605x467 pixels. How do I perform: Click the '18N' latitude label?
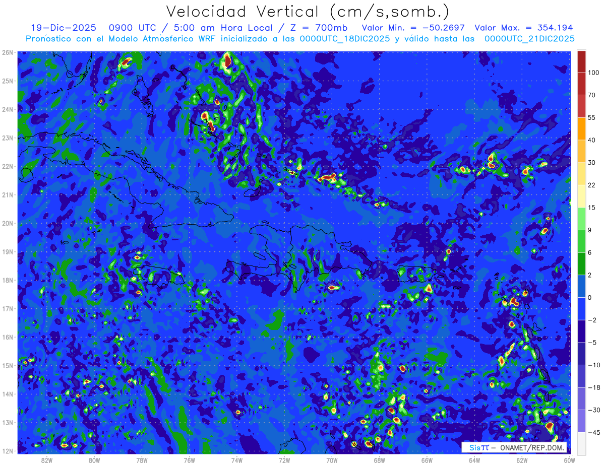[x=8, y=280]
